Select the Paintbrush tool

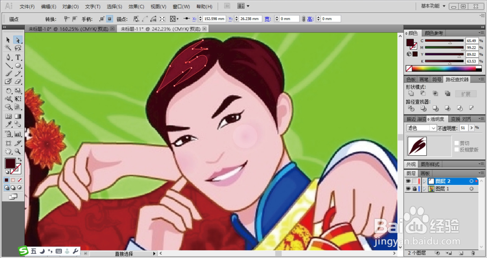point(8,73)
